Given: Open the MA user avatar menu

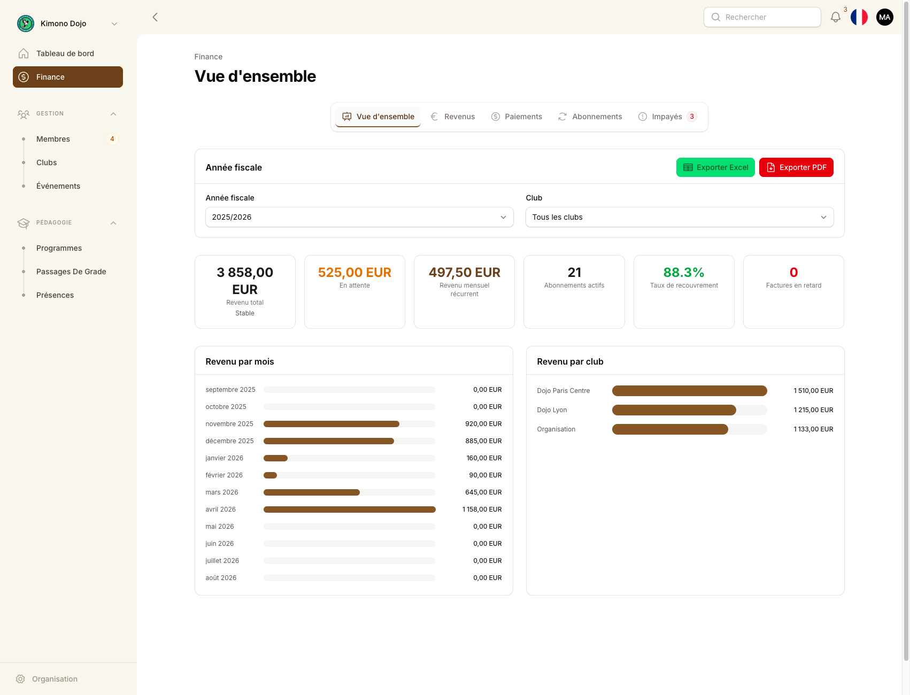Looking at the screenshot, I should [885, 17].
